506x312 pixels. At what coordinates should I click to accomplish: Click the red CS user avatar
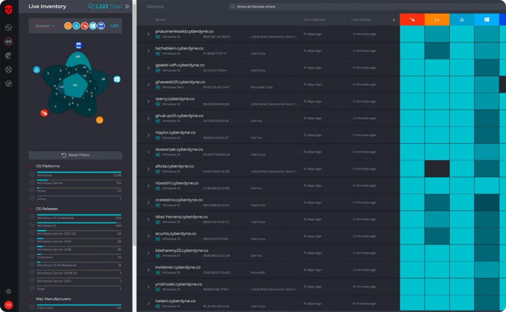(x=8, y=305)
